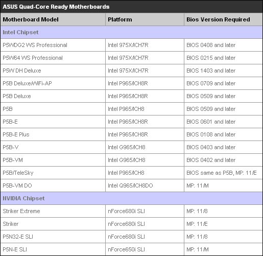This screenshot has width=263, height=256.
Task: Click the Motherboard Model column header
Action: click(31, 19)
